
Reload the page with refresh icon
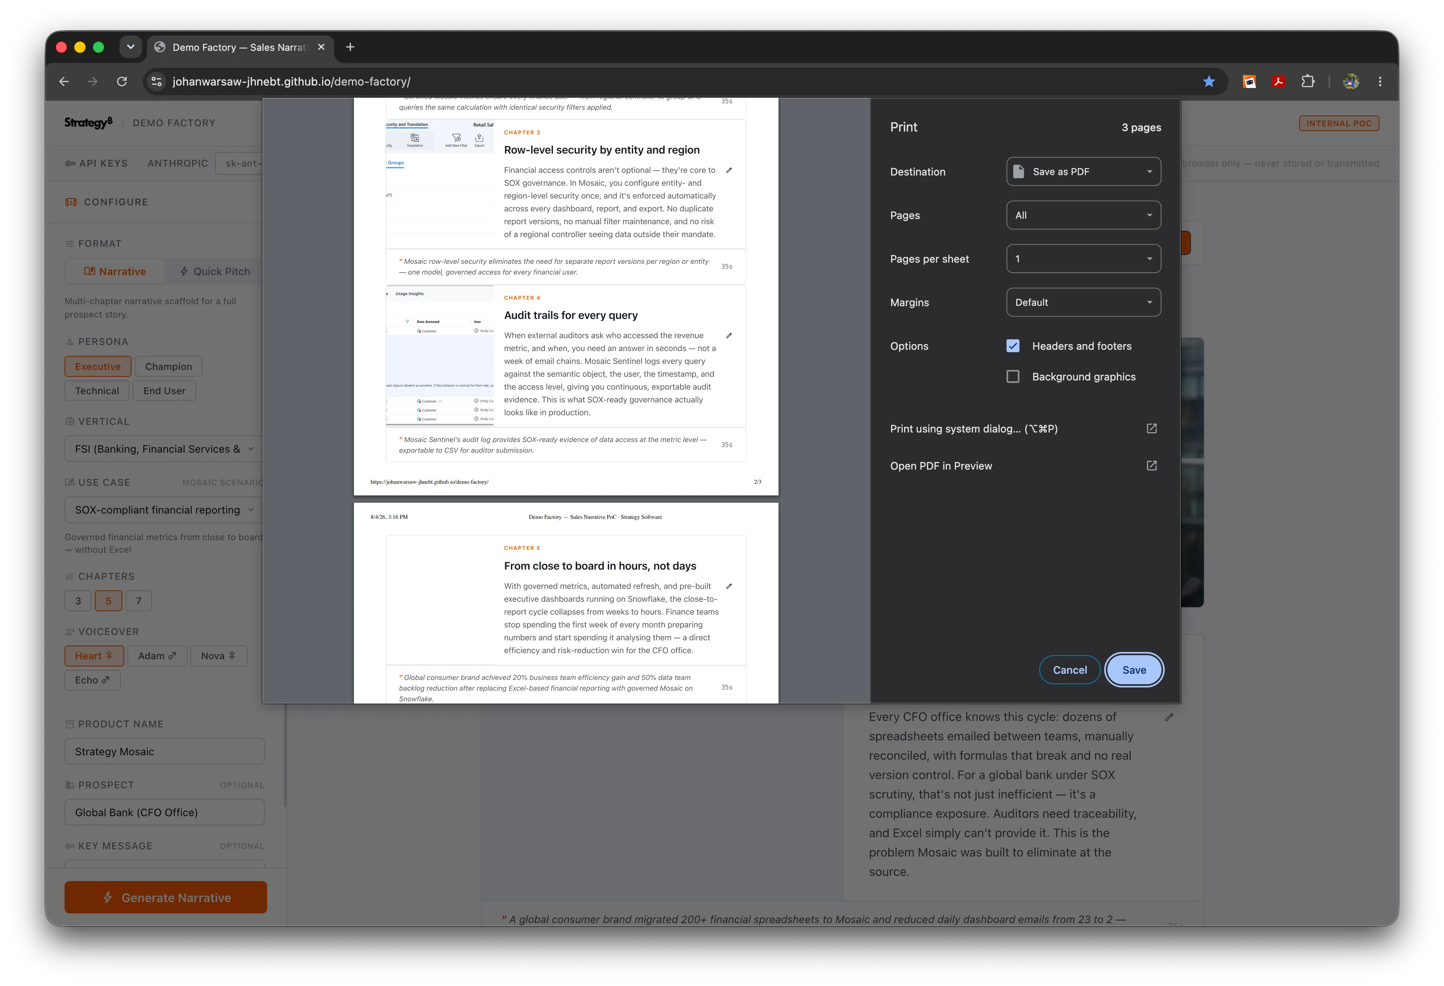122,81
